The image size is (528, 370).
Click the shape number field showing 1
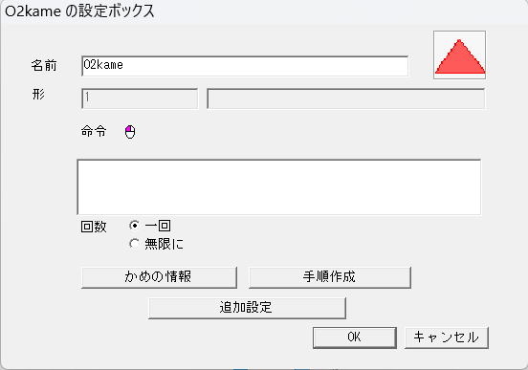point(140,98)
